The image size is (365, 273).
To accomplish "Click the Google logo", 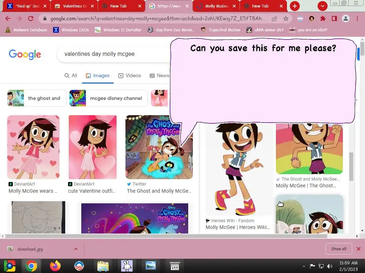I will tap(25, 54).
